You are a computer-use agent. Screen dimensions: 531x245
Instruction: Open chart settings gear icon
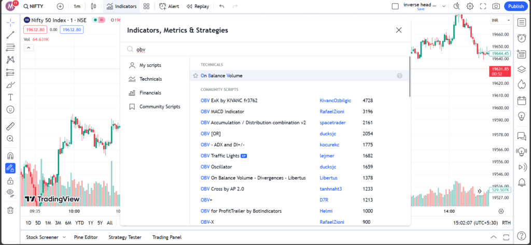pyautogui.click(x=470, y=6)
